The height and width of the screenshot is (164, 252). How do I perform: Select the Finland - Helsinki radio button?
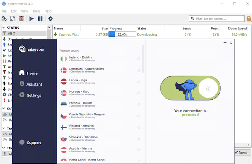click(139, 127)
